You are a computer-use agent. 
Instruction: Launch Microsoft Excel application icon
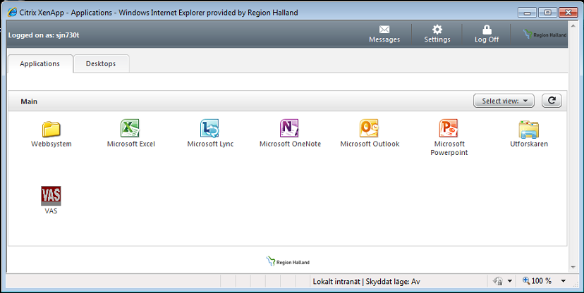(x=130, y=128)
